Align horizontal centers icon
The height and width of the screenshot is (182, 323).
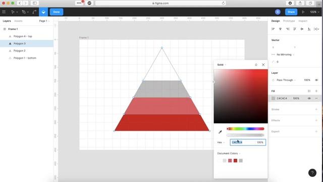tap(281, 29)
